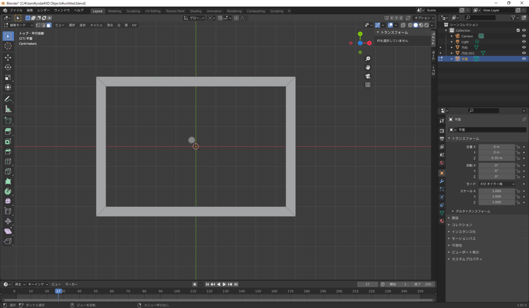This screenshot has width=529, height=308.
Task: Select the Rip Region tool
Action: (x=8, y=241)
